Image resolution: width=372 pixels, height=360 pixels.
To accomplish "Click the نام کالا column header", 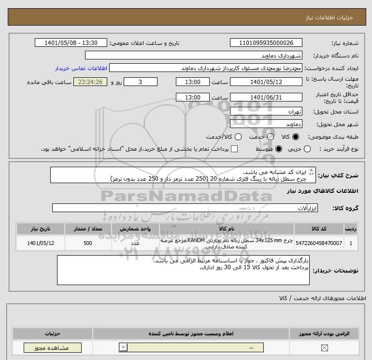I will (x=227, y=229).
